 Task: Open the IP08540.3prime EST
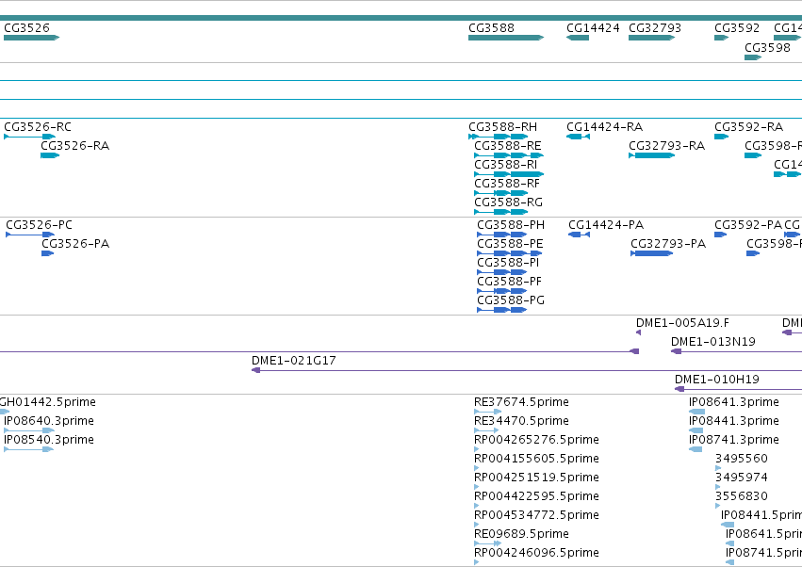tap(28, 450)
